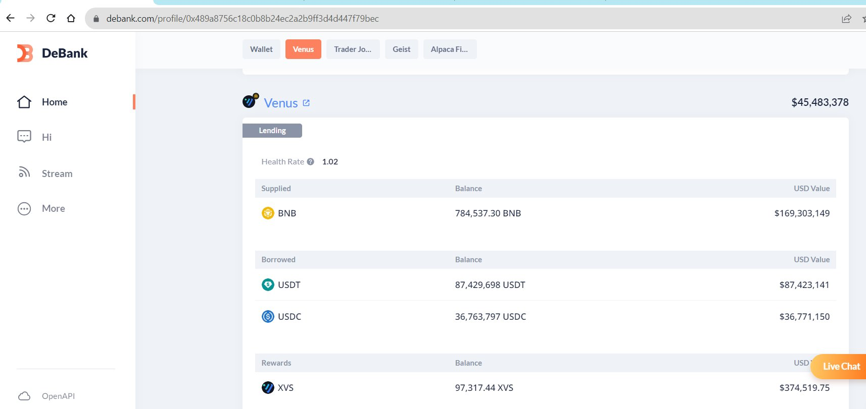Click the USD value $87,423,141

click(x=804, y=285)
